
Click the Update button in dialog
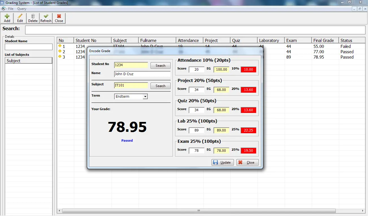[x=223, y=162]
